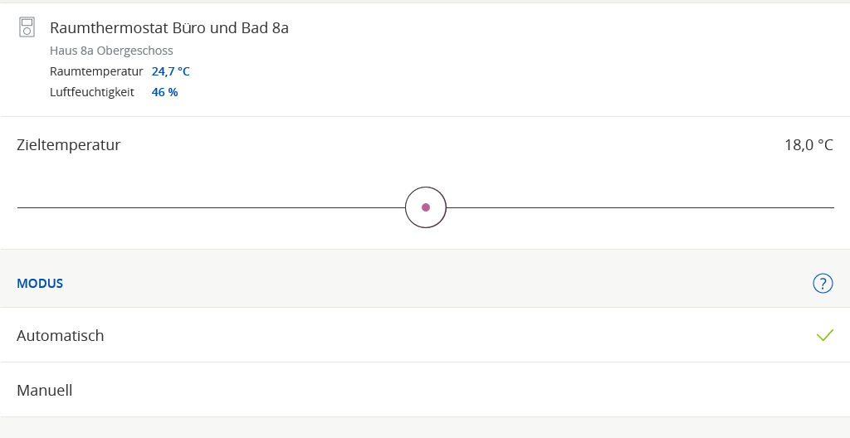850x438 pixels.
Task: Switch to the Manuell mode
Action: click(45, 390)
